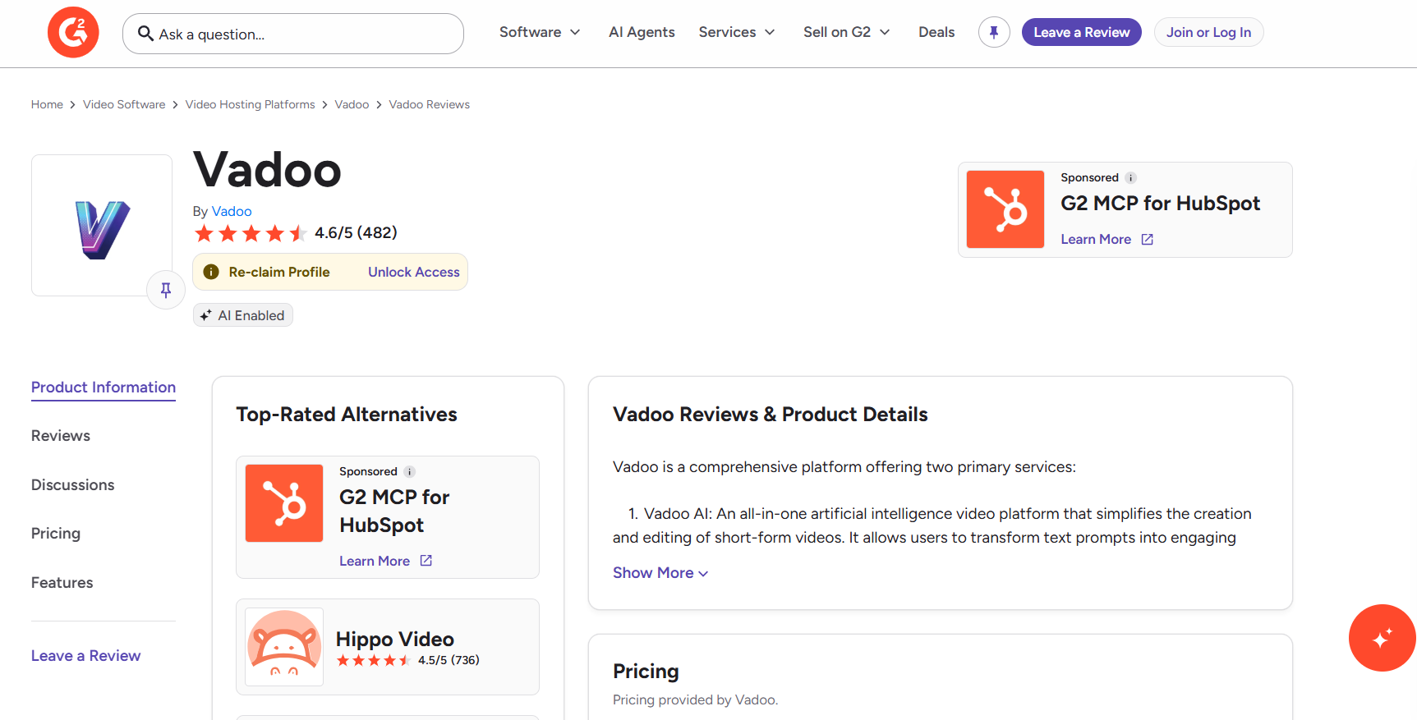Go to Features section in sidebar
This screenshot has width=1417, height=720.
[x=62, y=583]
